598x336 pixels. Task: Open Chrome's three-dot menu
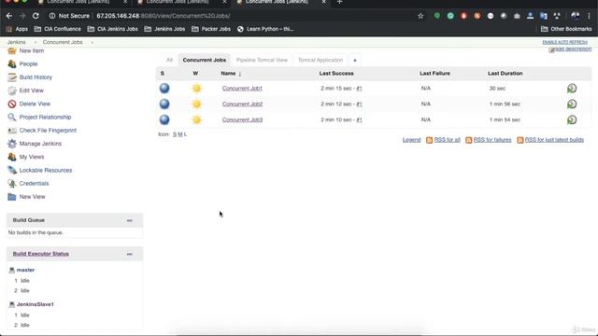(590, 16)
